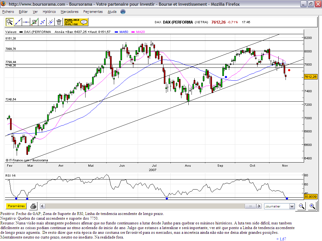Click the Firefox throbber globe icon
This screenshot has width=322, height=241.
point(123,12)
